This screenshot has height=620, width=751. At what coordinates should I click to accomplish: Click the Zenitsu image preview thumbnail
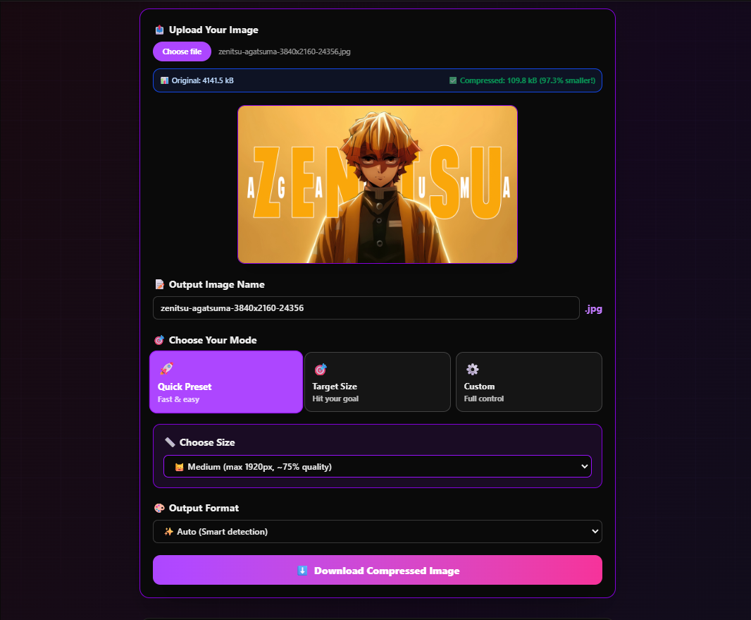[377, 184]
